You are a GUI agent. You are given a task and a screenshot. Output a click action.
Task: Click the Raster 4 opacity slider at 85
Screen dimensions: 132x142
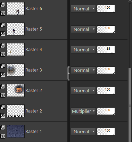(106, 50)
